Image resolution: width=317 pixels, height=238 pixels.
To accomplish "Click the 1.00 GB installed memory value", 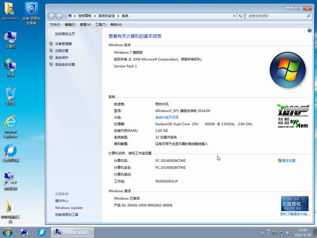I will coord(161,130).
